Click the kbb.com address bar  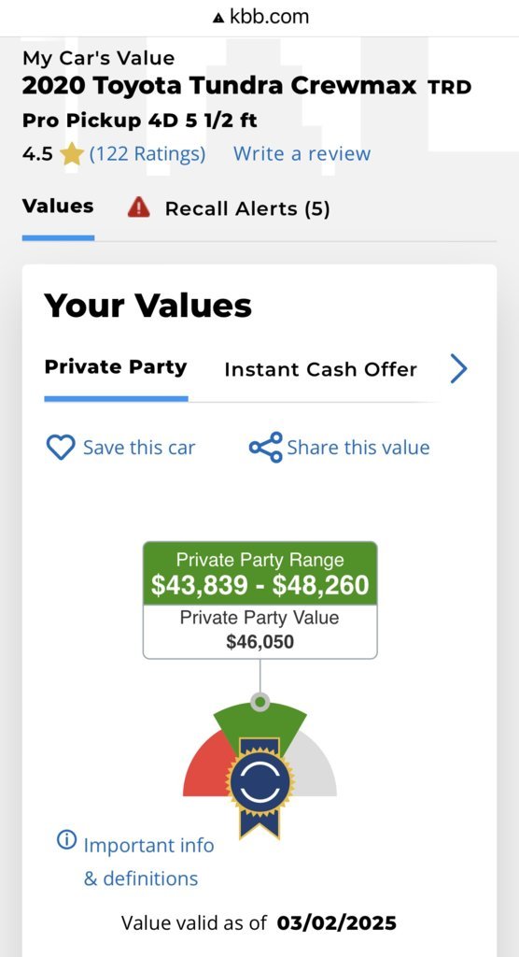coord(259,18)
